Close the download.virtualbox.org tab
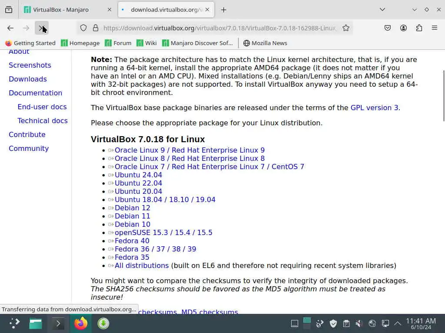The width and height of the screenshot is (445, 333). [x=207, y=10]
